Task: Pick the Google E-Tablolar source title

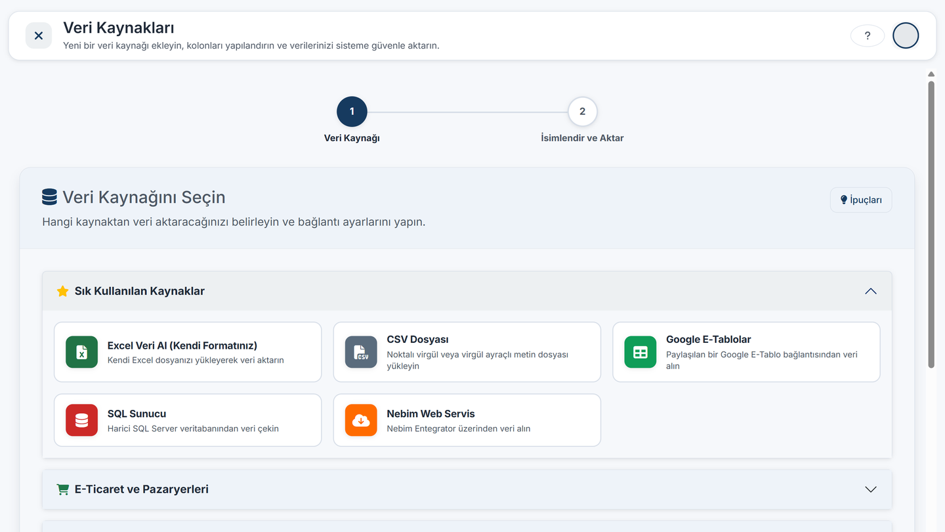Action: pos(709,340)
